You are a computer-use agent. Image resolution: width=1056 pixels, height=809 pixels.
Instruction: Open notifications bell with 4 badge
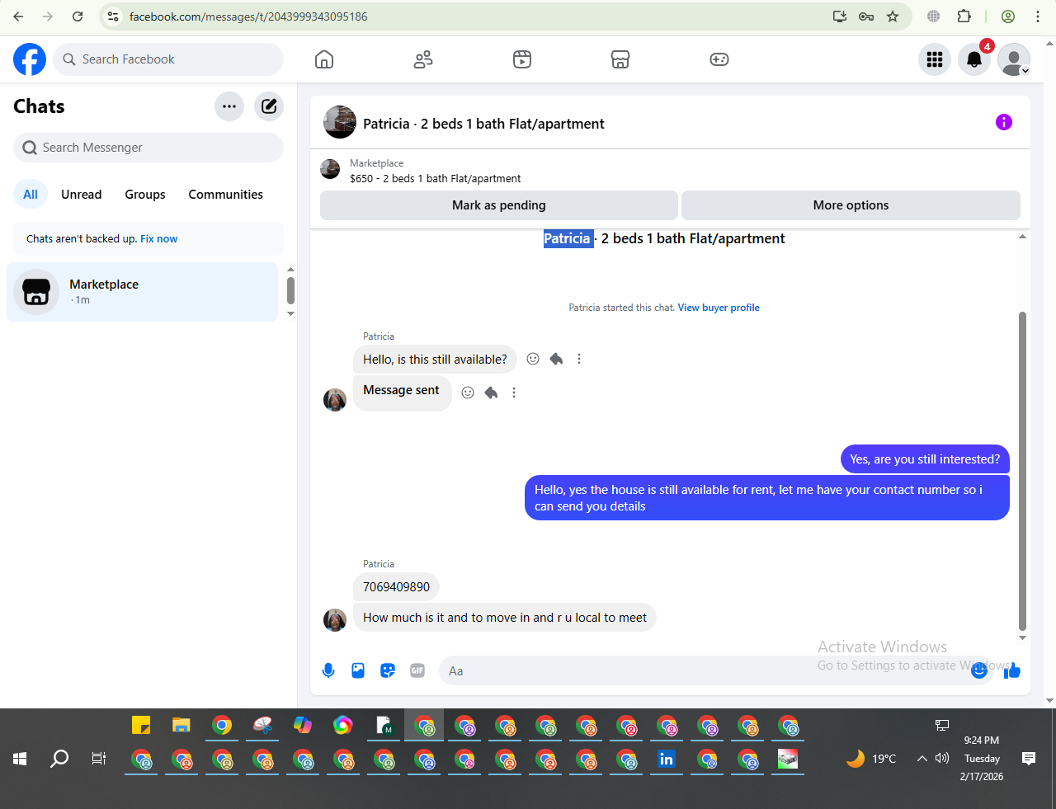[974, 59]
